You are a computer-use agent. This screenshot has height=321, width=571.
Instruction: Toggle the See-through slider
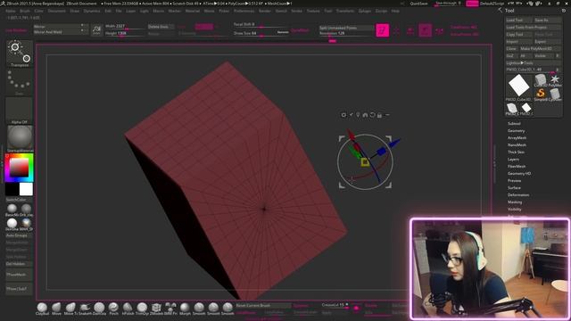[448, 4]
